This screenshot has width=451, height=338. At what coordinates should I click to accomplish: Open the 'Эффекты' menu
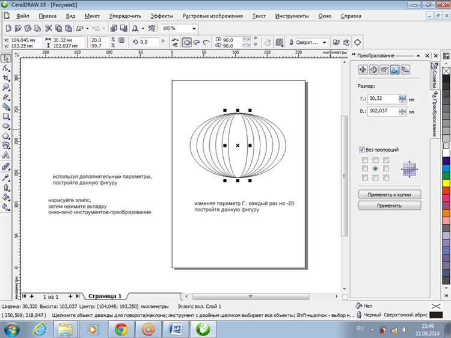(161, 16)
